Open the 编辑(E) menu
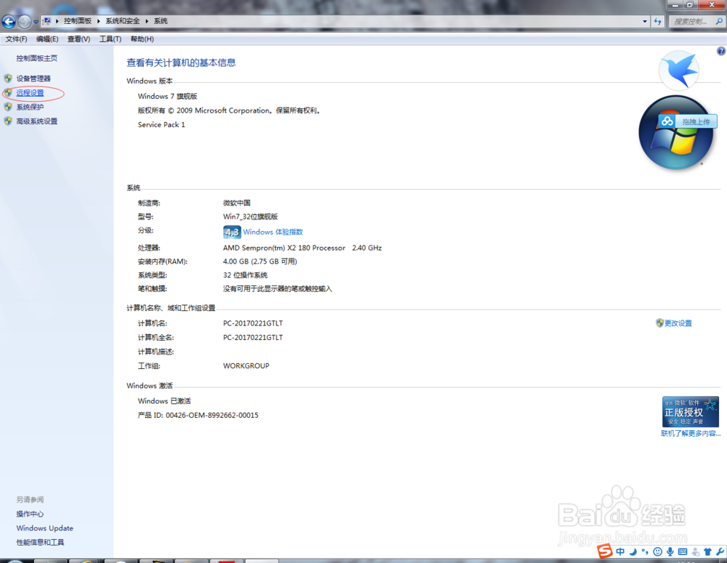The height and width of the screenshot is (563, 727). coord(47,39)
